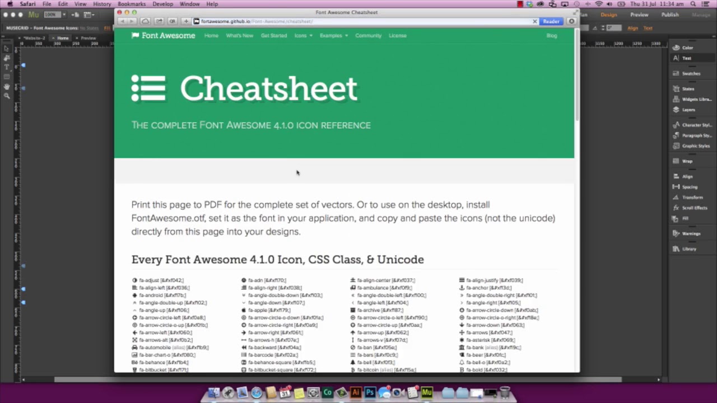Screen dimensions: 717x403
Task: Click Safari's back arrow button
Action: tap(123, 21)
